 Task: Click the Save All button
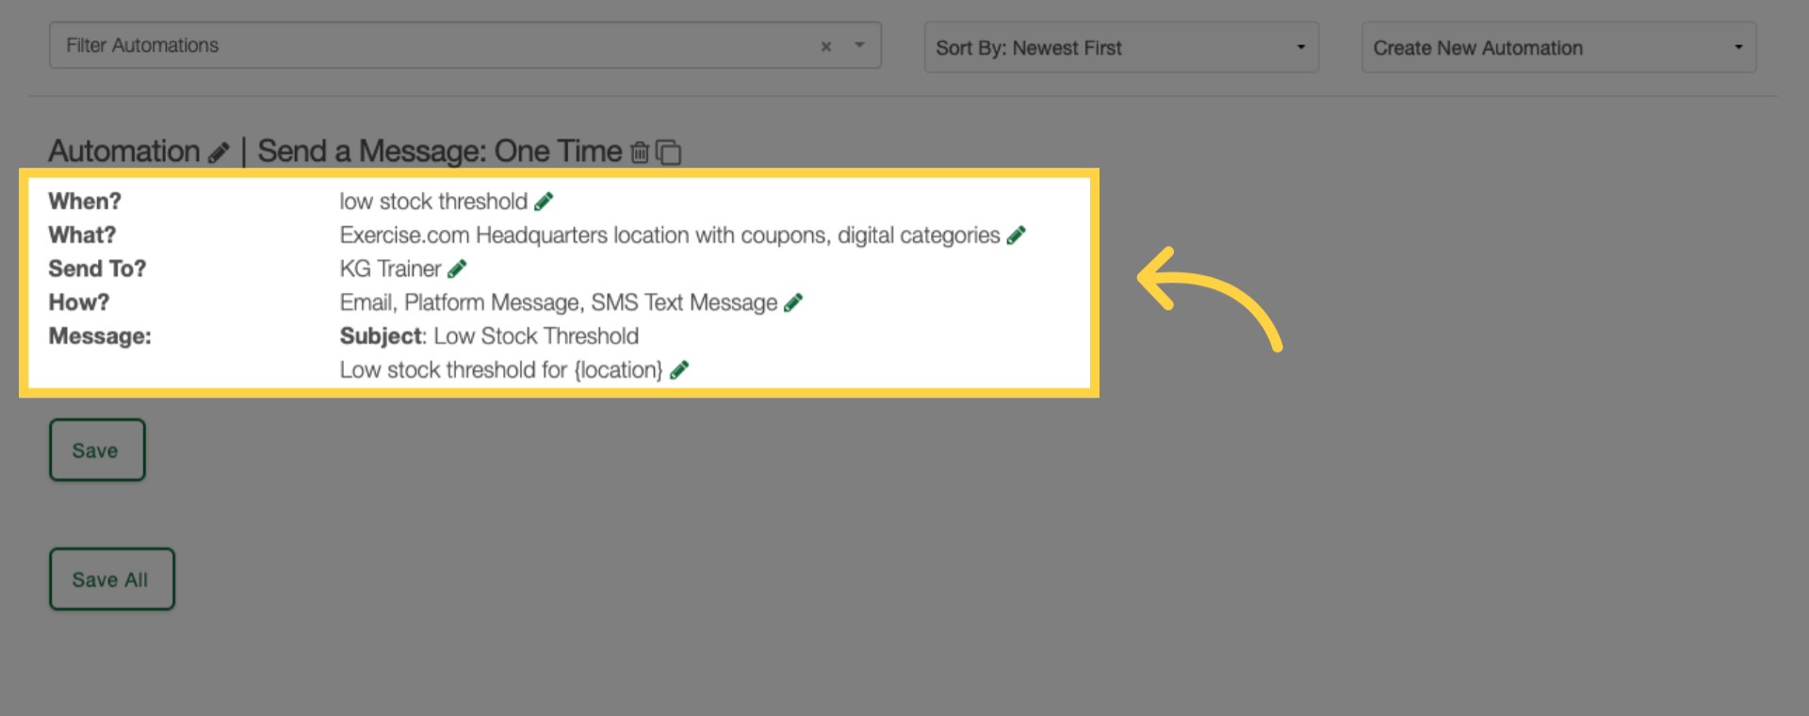coord(112,579)
